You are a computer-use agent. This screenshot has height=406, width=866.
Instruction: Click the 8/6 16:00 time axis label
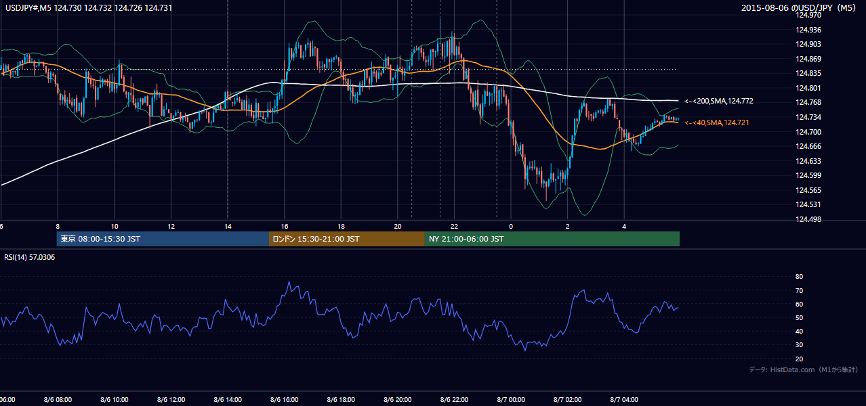(284, 400)
